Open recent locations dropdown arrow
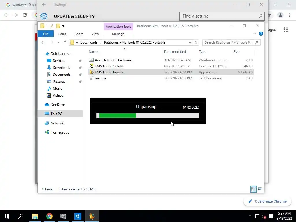Image resolution: width=296 pixels, height=222 pixels. (58, 42)
